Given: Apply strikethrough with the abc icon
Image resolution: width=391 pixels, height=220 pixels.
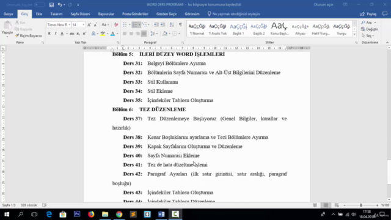Looking at the screenshot, I should click(72, 34).
